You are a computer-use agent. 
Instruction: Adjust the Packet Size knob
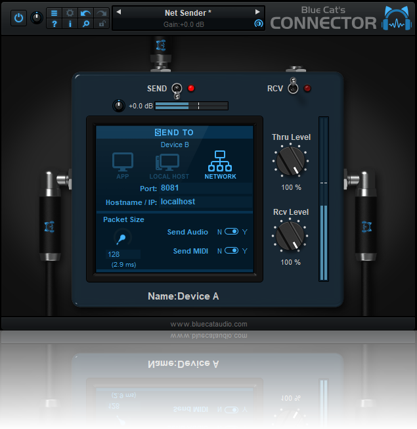pos(123,237)
